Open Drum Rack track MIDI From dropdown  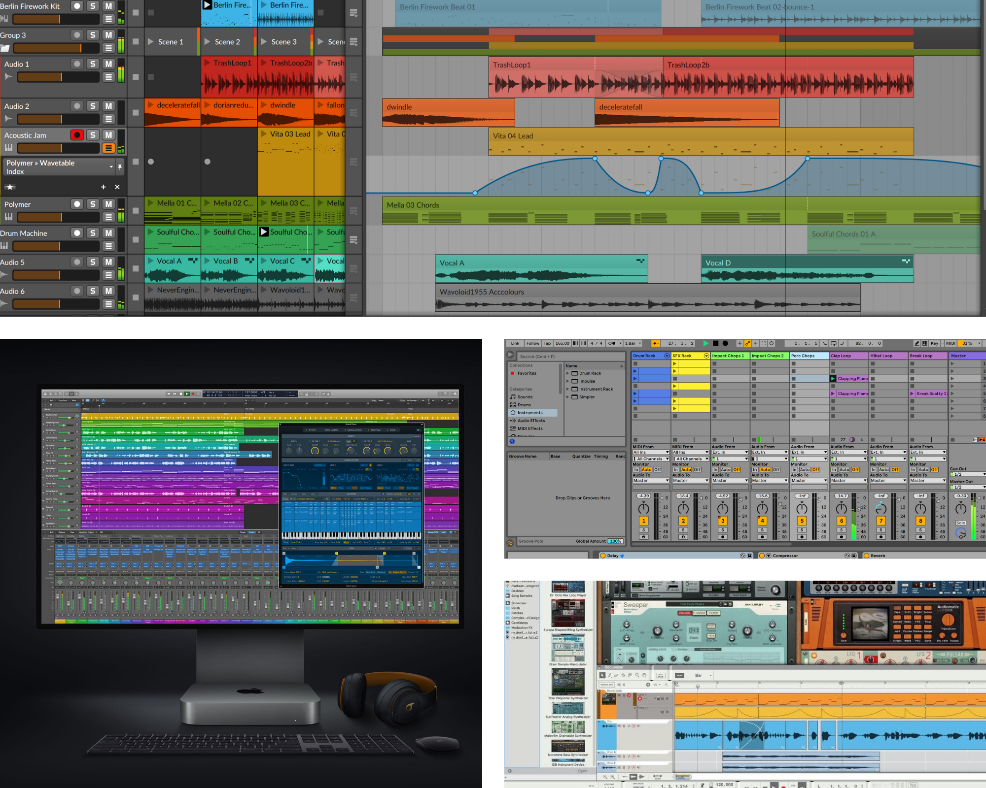tap(651, 452)
